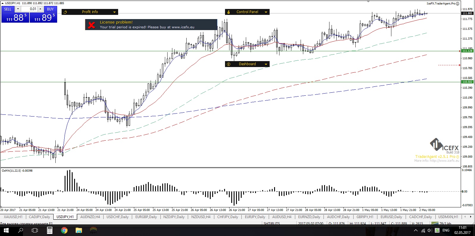The width and height of the screenshot is (475, 236).
Task: Open the EURUSD,Daily chart tab
Action: (x=391, y=217)
